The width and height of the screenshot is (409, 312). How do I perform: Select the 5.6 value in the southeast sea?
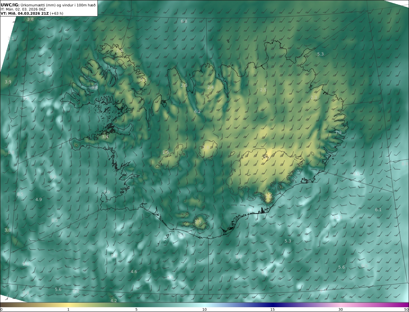coord(342,267)
